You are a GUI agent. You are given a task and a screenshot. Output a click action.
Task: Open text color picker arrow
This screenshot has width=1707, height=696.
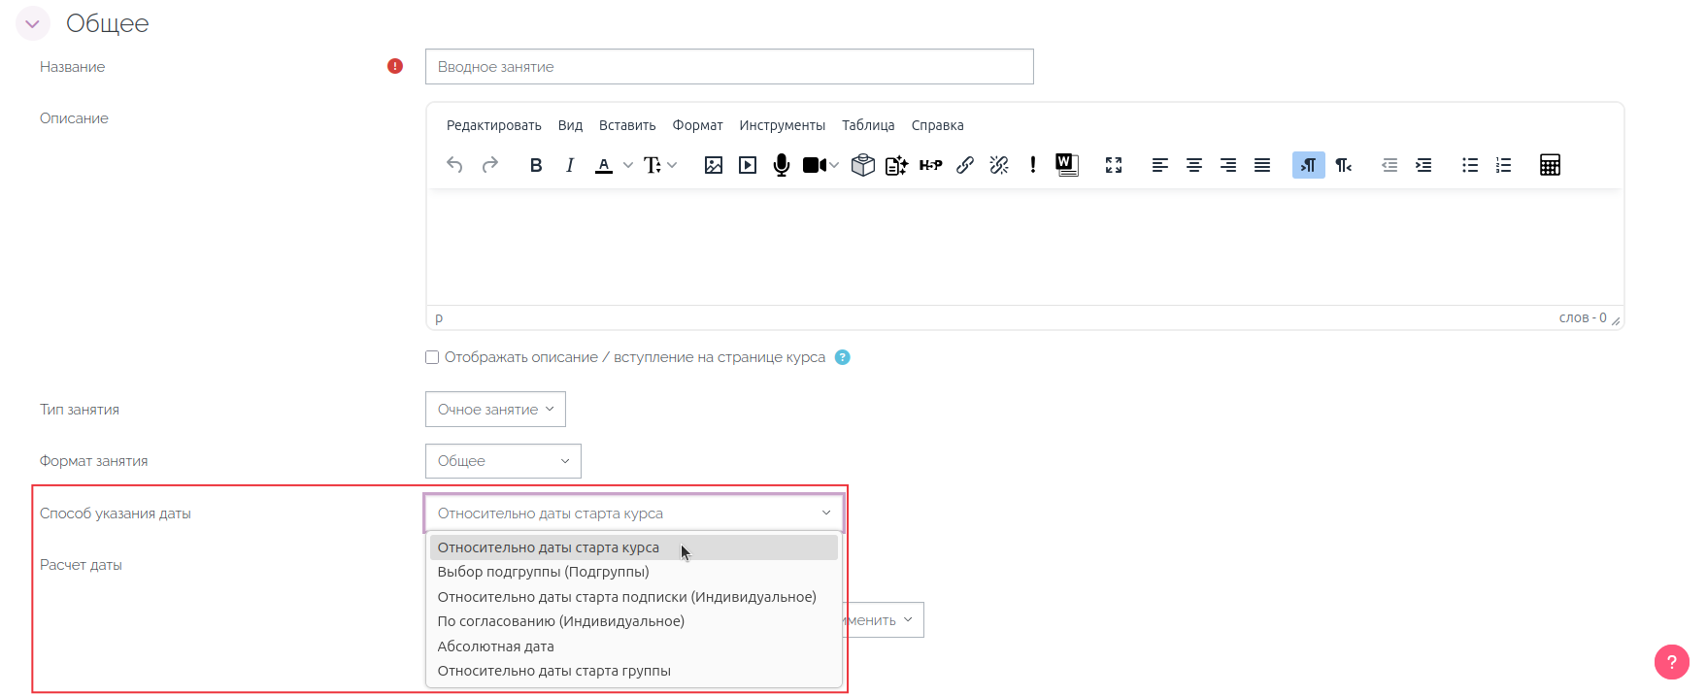pyautogui.click(x=628, y=165)
